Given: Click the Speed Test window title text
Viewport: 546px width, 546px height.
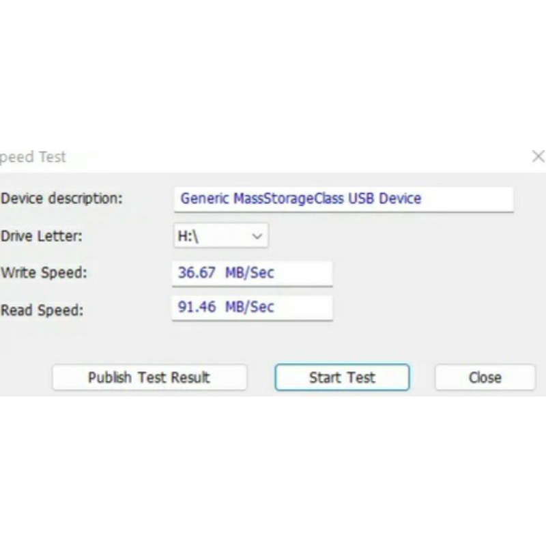Looking at the screenshot, I should [33, 157].
